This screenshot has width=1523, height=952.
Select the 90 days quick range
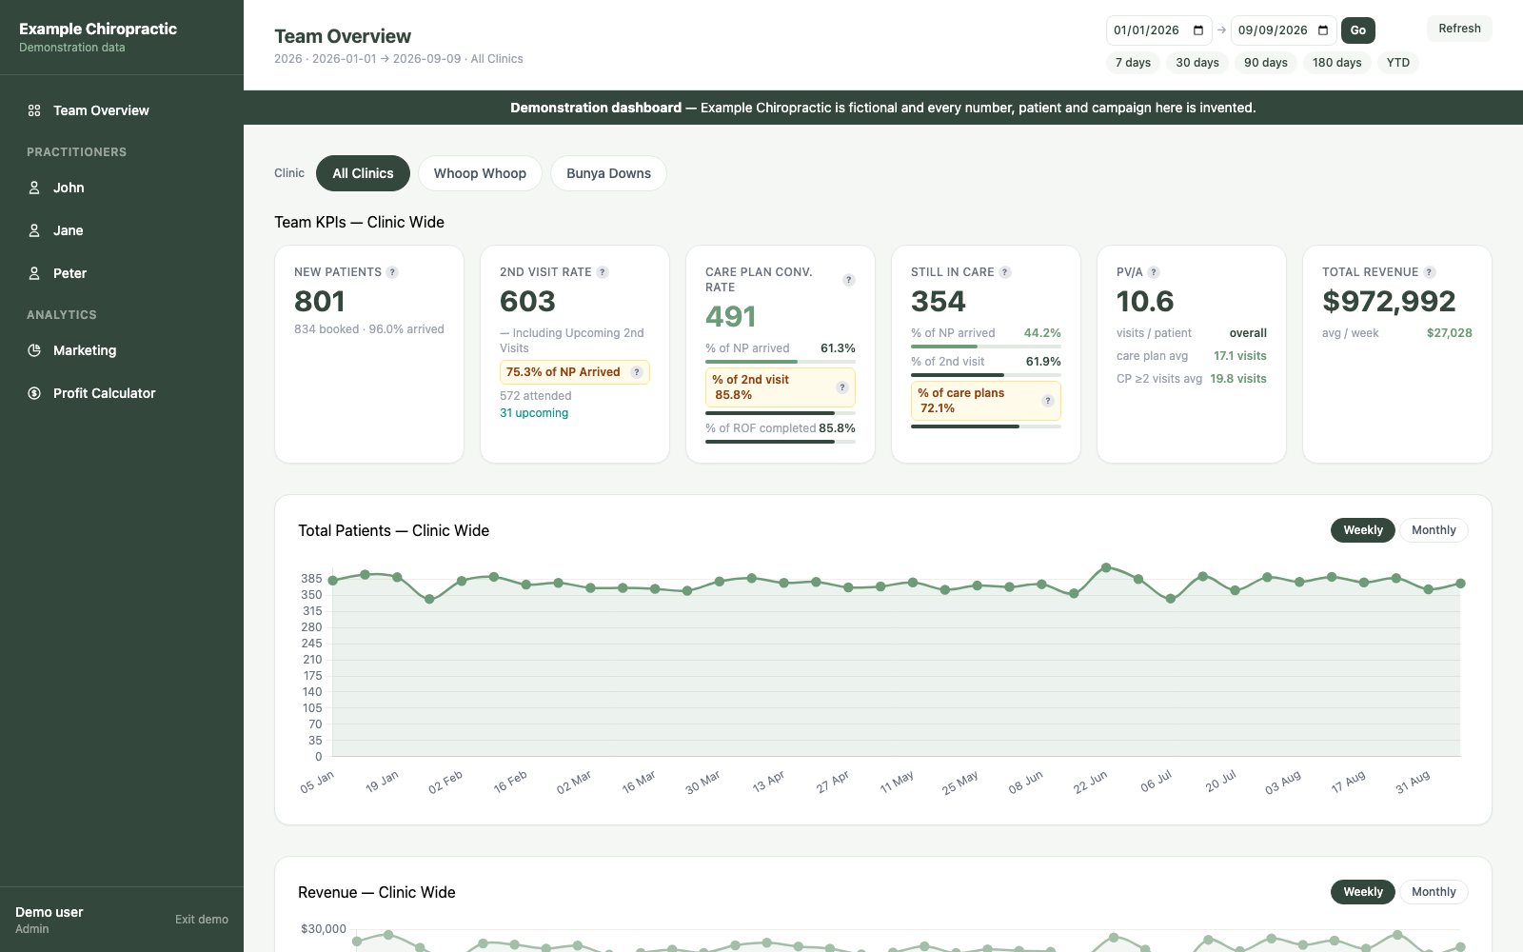tap(1266, 63)
